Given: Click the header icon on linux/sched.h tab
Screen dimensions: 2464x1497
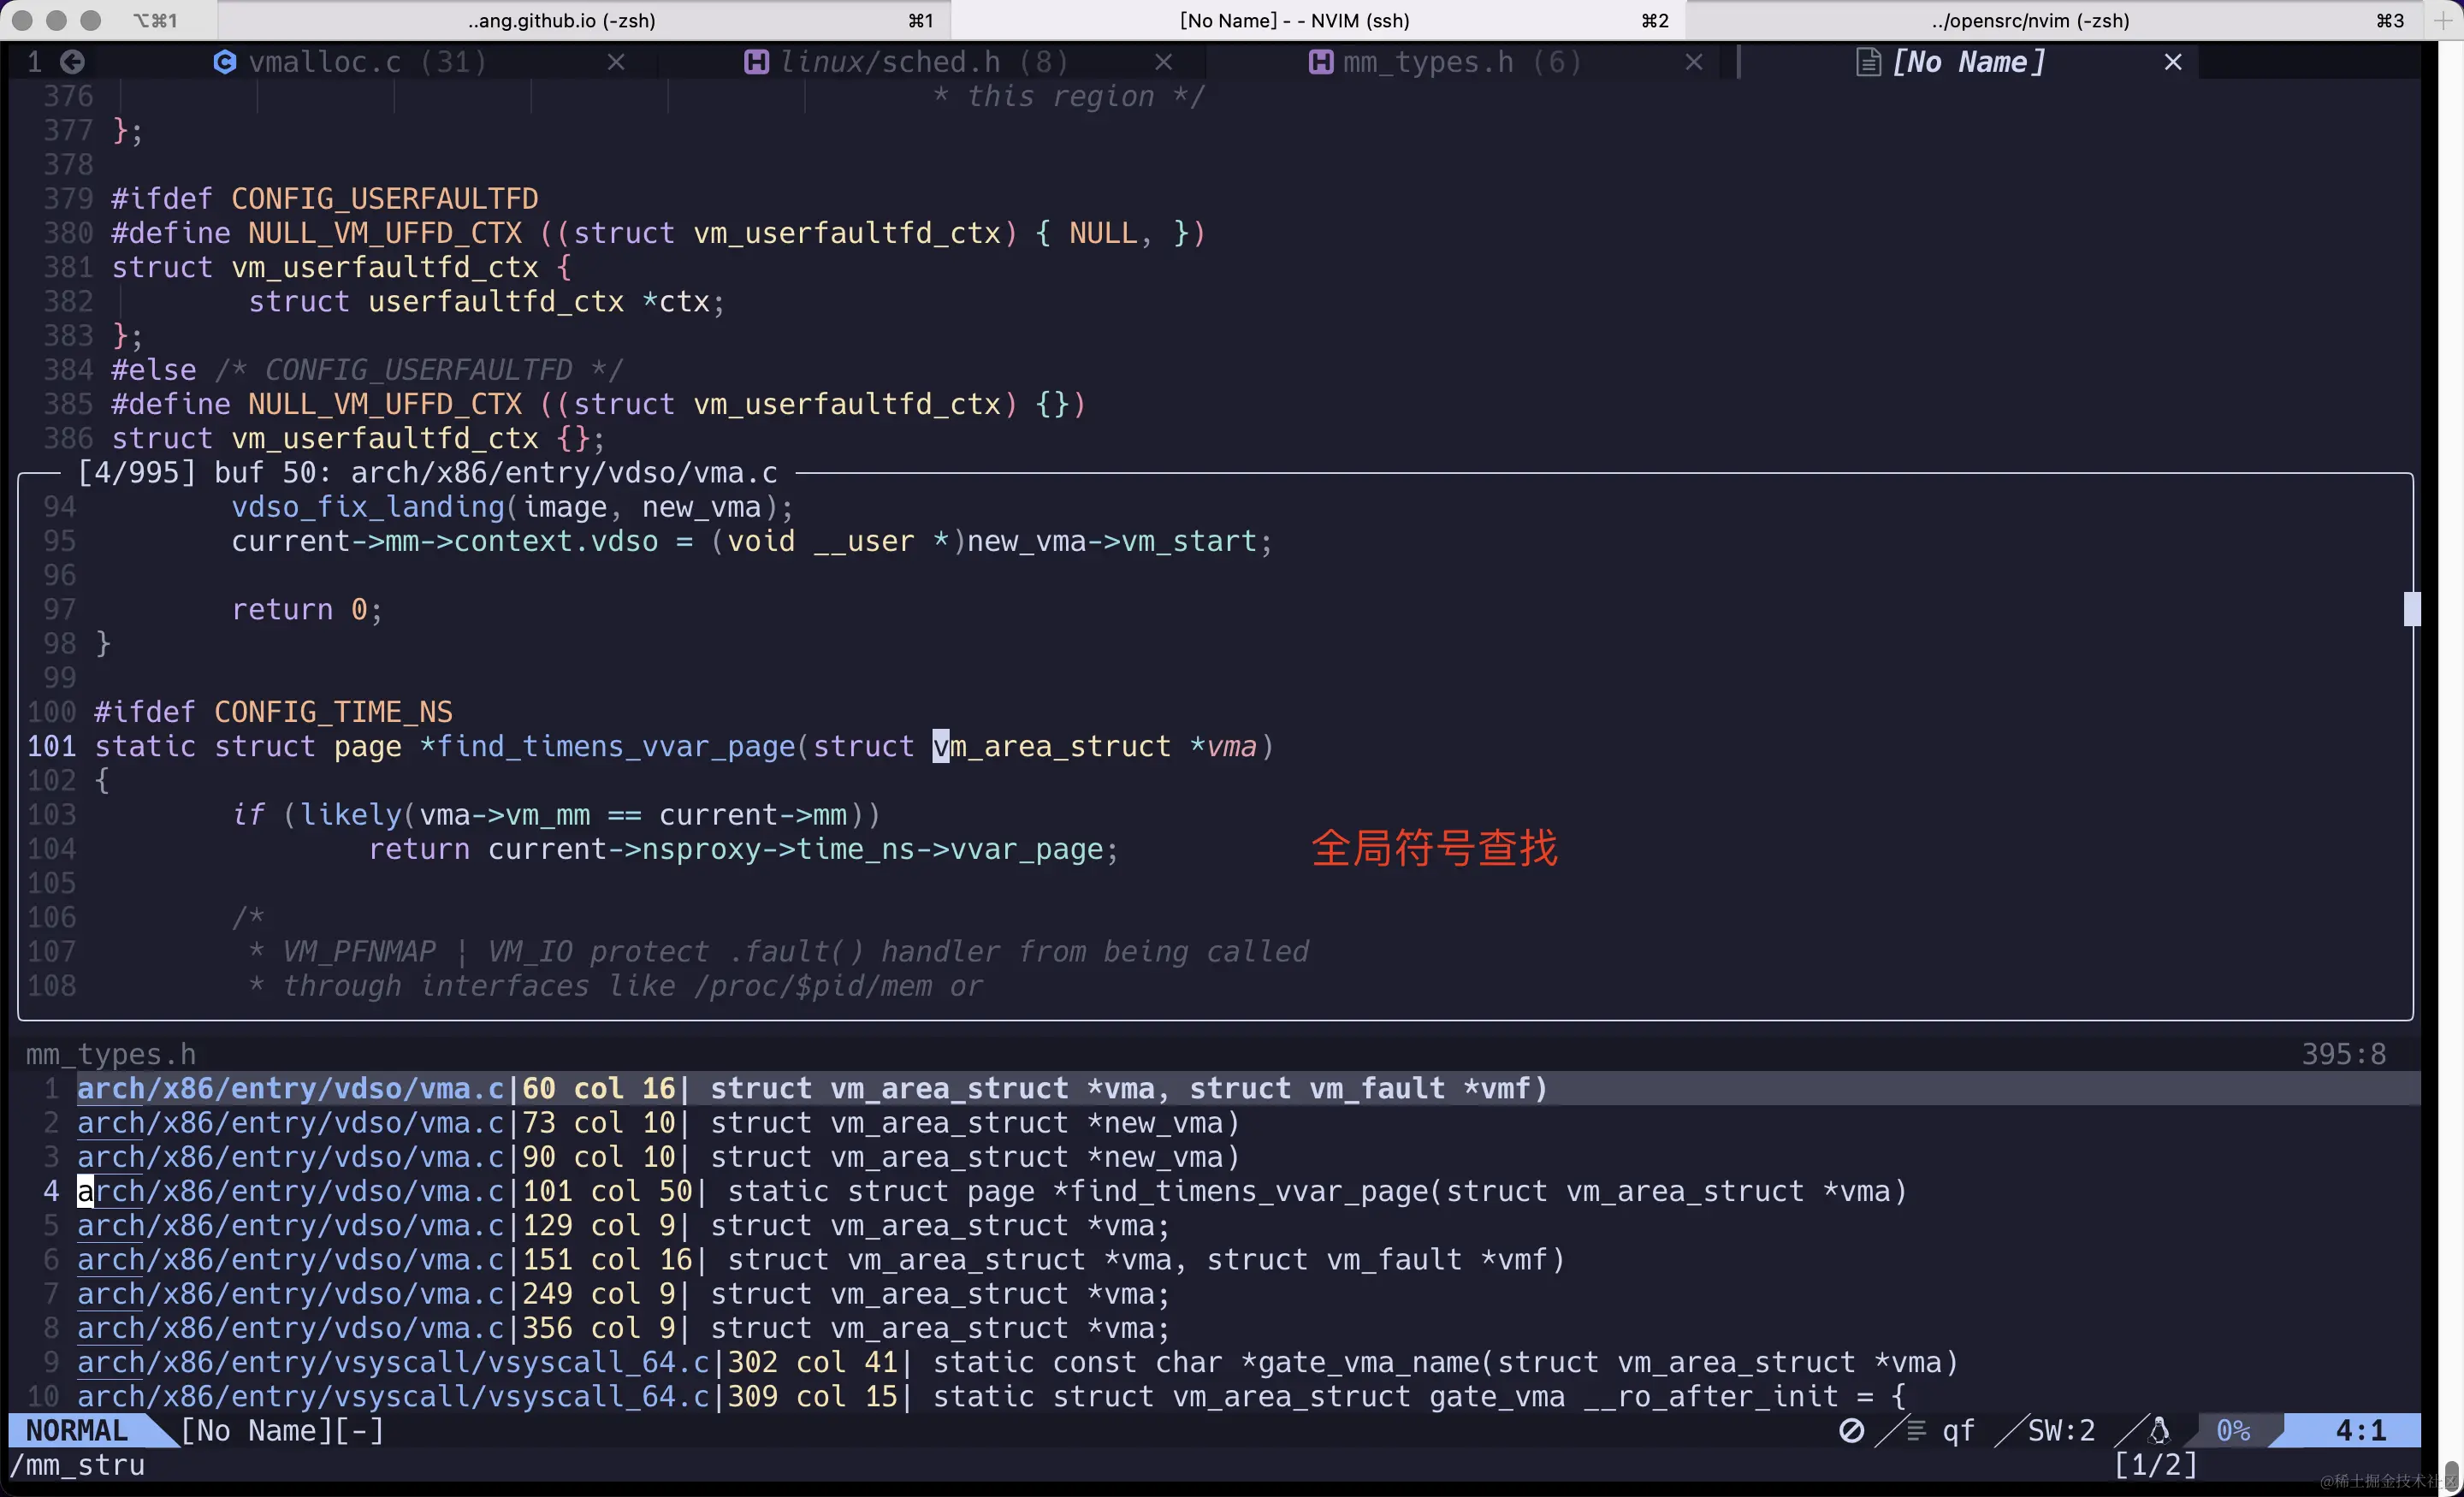Looking at the screenshot, I should (x=756, y=62).
